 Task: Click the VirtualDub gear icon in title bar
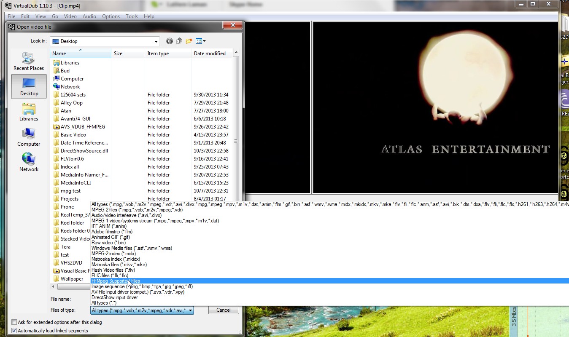coord(7,5)
